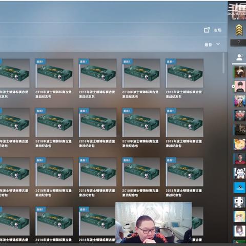Select friend with black and white husky avatar

[x=240, y=173]
